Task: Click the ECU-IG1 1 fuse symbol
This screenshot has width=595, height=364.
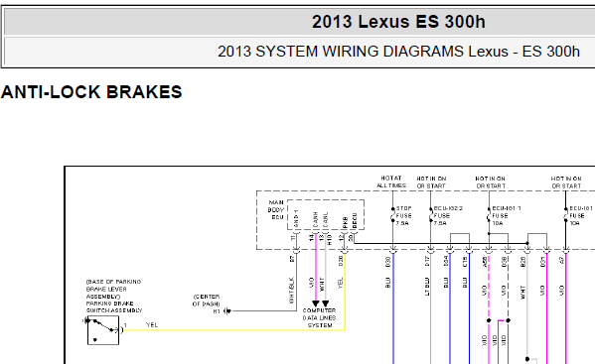Action: [x=489, y=215]
